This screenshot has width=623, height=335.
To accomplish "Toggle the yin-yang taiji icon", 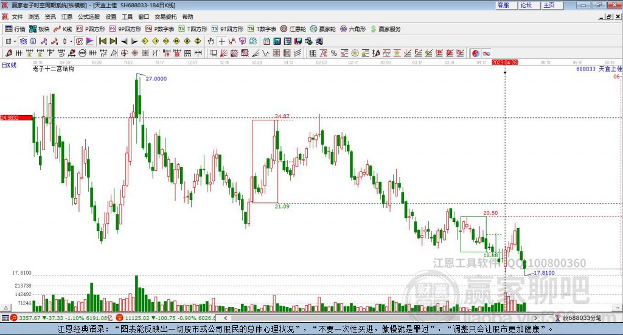I will point(476,53).
